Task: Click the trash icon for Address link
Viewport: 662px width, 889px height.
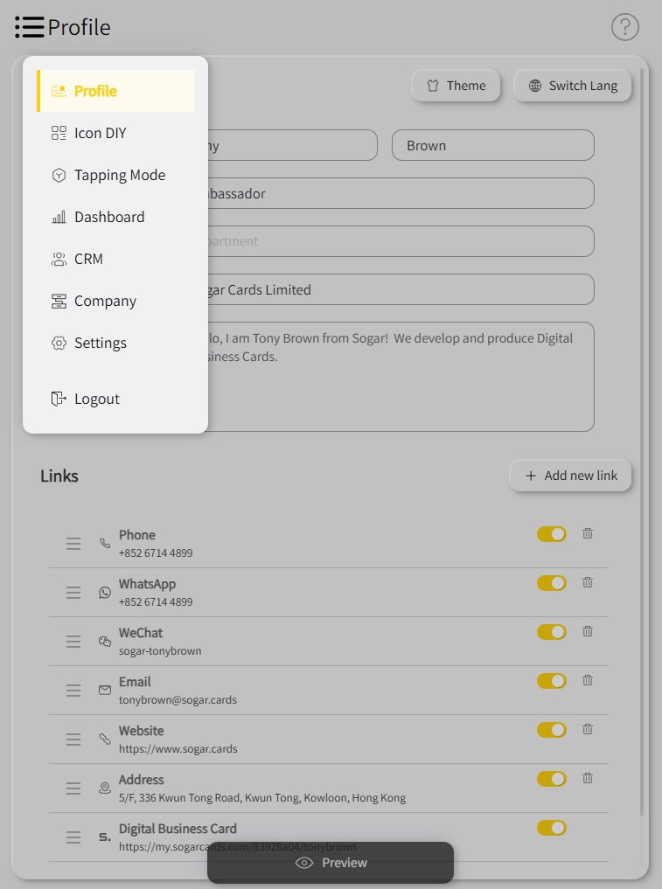Action: pyautogui.click(x=588, y=778)
